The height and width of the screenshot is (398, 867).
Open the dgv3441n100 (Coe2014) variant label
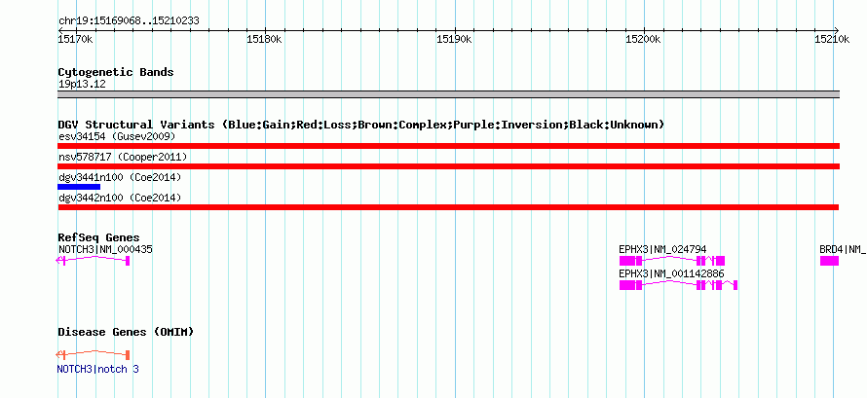(120, 177)
